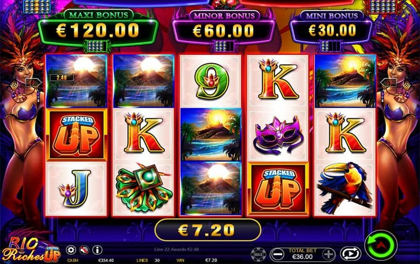Click the Rio Riches Stacked Up logo
Viewport: 420px width, 264px height.
[31, 249]
